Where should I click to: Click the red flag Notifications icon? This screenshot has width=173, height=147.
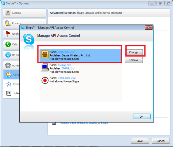click(8, 34)
